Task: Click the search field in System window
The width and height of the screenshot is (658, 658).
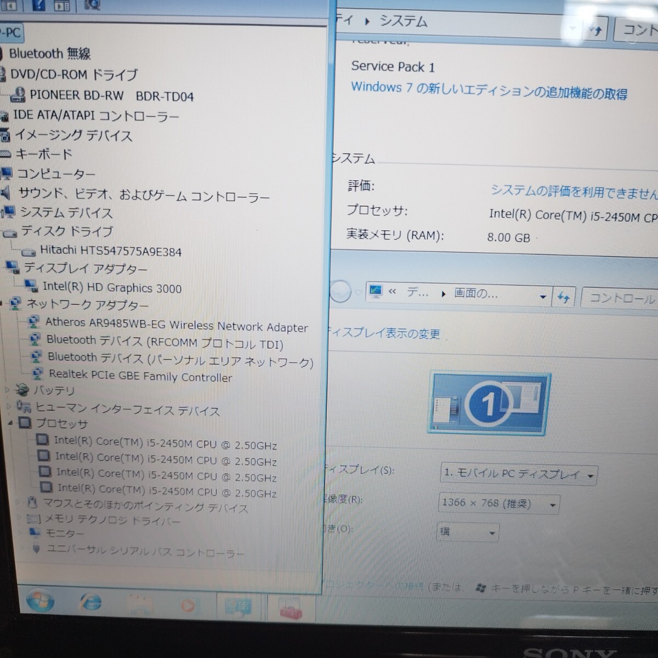Action: coord(637,30)
